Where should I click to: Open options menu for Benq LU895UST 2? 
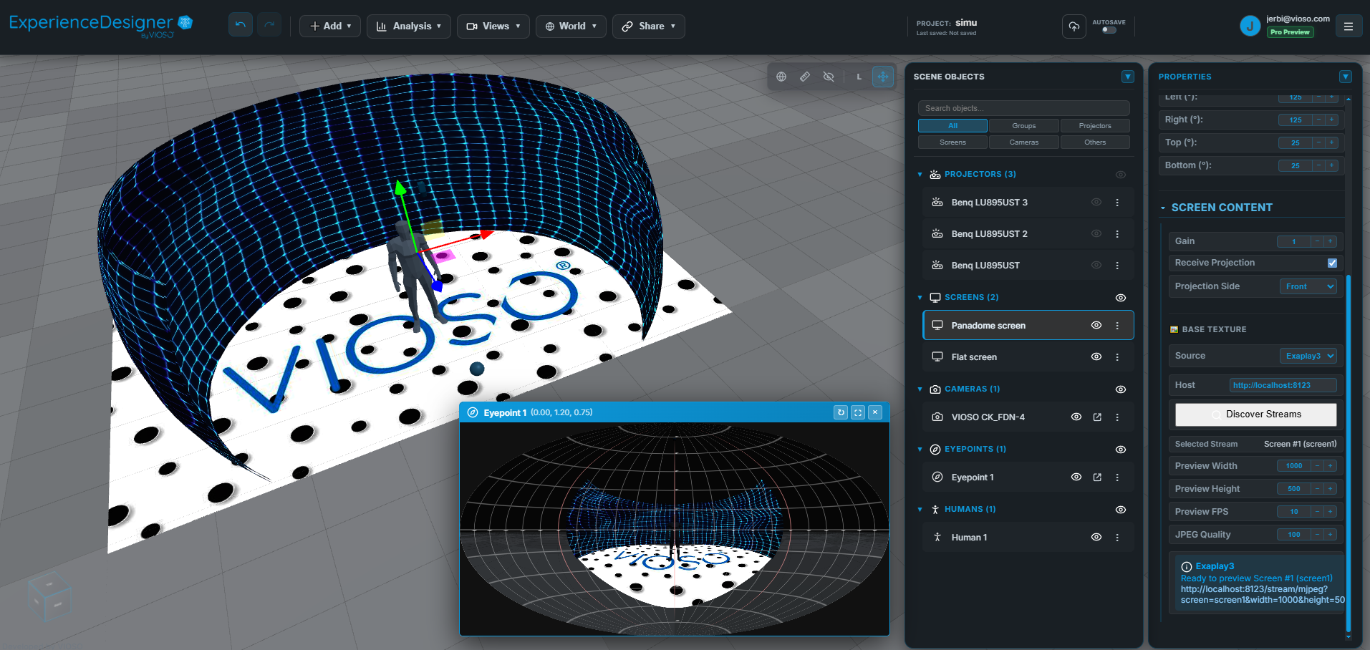[x=1117, y=234]
